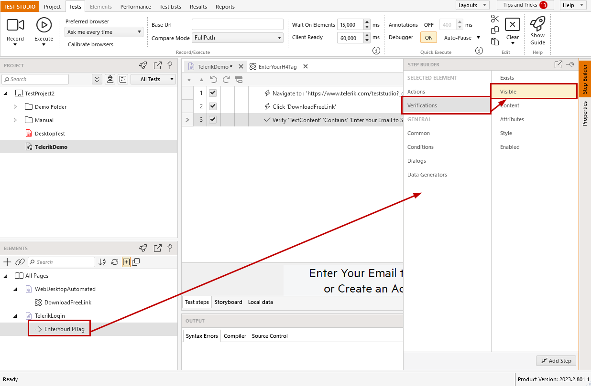
Task: Switch to the Project ribbon tab
Action: click(52, 7)
